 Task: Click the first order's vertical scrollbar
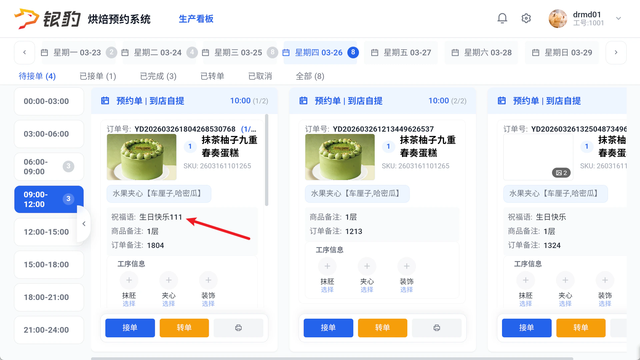267,160
